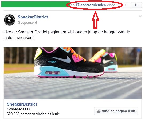Viewport: 145px width, 121px height.
Task: Click the next arrow button at top
Action: (x=136, y=5)
